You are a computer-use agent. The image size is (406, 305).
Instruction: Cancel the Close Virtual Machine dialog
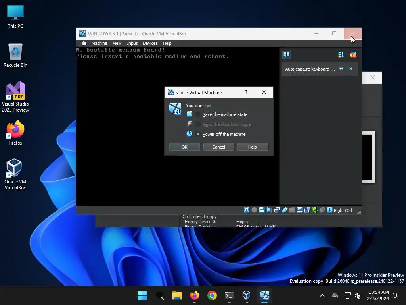pos(218,147)
